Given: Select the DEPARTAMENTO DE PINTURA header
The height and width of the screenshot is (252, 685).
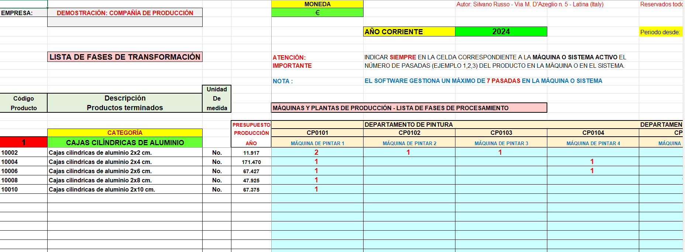Looking at the screenshot, I should pos(501,125).
